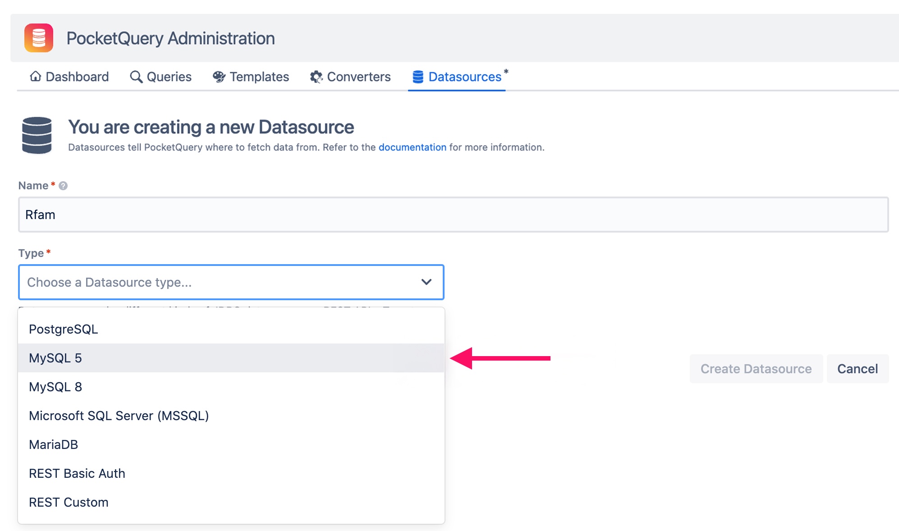Click the large datasource database icon
Image resolution: width=899 pixels, height=531 pixels.
pyautogui.click(x=37, y=135)
